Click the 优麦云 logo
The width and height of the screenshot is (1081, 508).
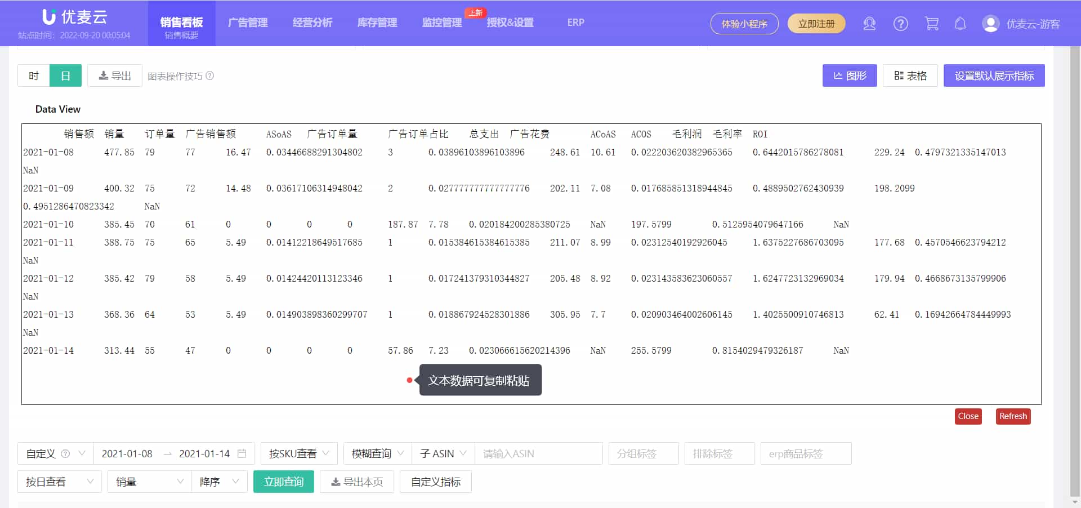[75, 17]
